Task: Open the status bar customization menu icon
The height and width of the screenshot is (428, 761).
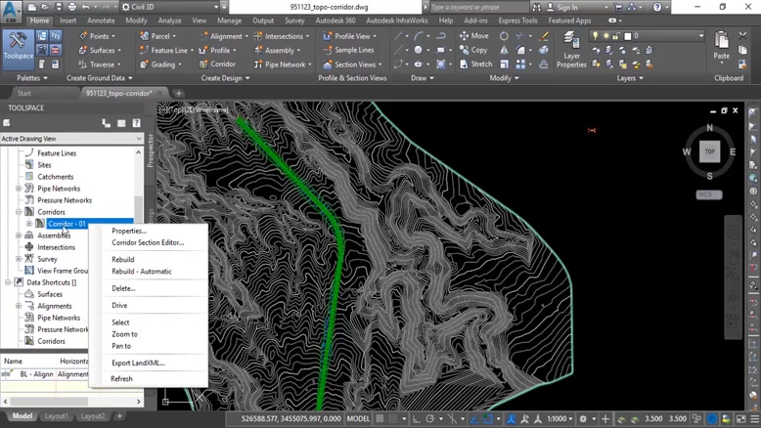Action: [755, 419]
